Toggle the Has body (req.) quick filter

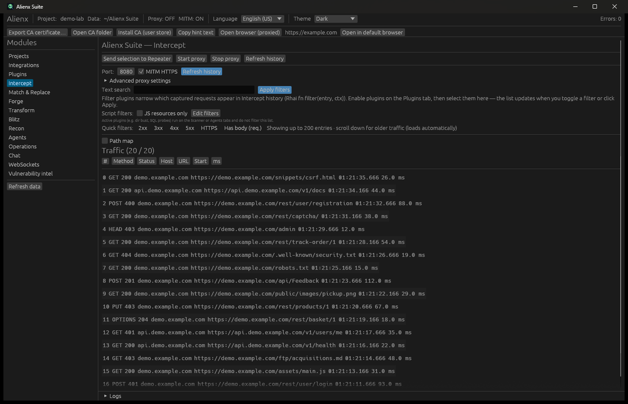[x=243, y=128]
